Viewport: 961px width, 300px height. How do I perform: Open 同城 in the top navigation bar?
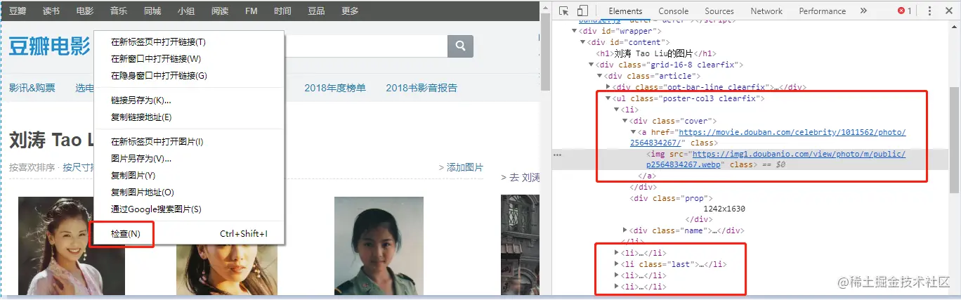tap(152, 11)
